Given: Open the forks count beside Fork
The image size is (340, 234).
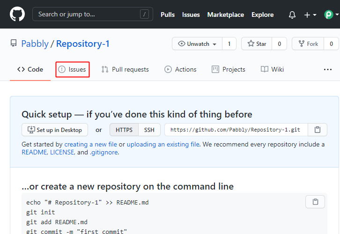Looking at the screenshot, I should [331, 44].
